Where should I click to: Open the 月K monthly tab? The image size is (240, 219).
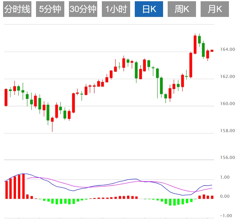point(215,9)
